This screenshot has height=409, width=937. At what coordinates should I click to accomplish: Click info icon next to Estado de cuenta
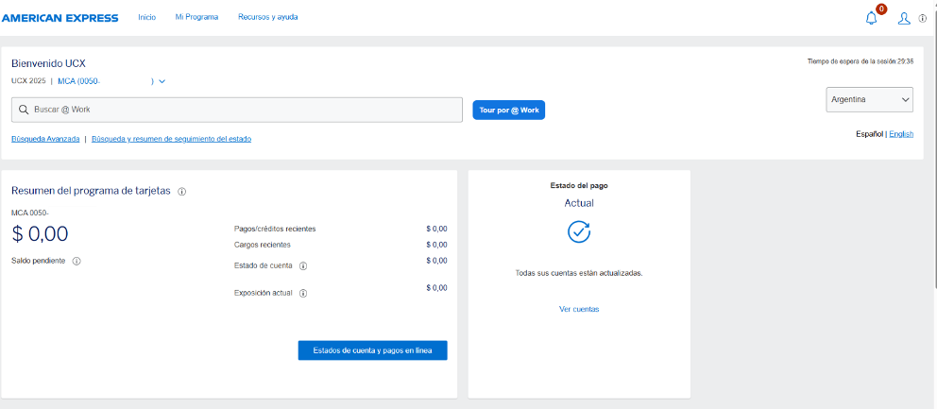(x=303, y=265)
